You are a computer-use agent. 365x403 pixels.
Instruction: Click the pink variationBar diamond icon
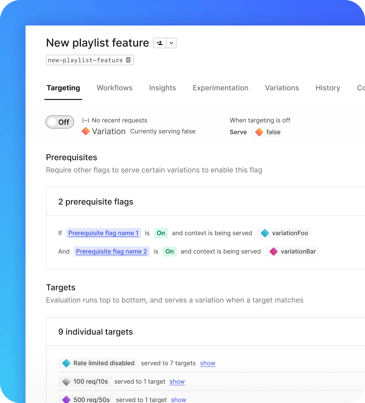(x=274, y=251)
